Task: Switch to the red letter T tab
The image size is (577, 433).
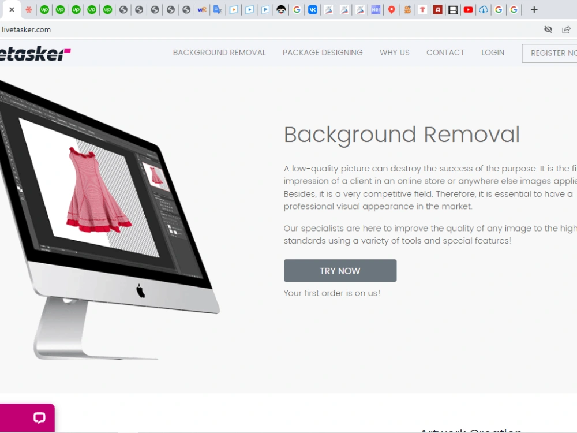Action: (422, 10)
